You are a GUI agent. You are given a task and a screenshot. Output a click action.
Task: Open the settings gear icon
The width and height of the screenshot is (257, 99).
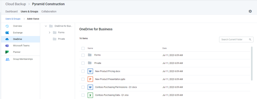[250, 11]
